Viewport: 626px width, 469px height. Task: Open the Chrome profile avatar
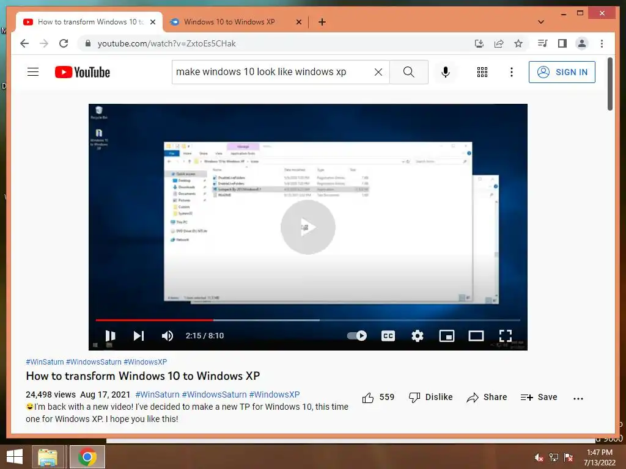point(582,43)
